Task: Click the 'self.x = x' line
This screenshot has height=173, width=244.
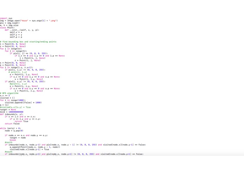Action: pyautogui.click(x=16, y=32)
